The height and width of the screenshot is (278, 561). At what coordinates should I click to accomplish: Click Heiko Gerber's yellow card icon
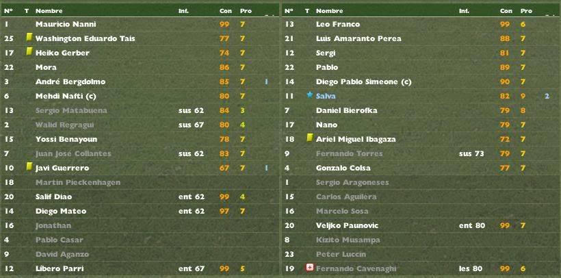[x=29, y=52]
